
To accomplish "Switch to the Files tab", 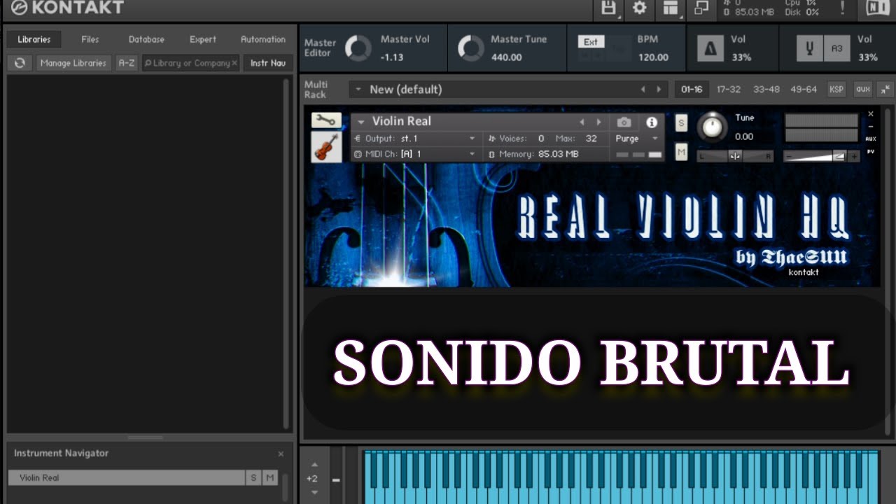I will (90, 39).
